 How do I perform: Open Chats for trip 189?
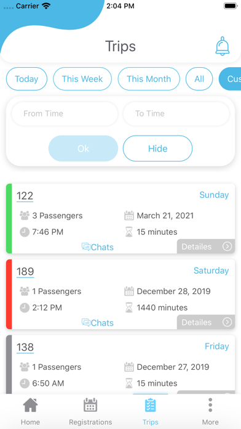(x=97, y=322)
